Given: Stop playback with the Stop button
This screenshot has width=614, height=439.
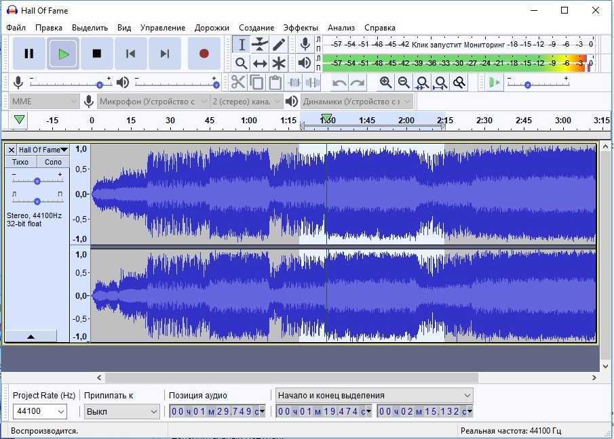Looking at the screenshot, I should 97,54.
